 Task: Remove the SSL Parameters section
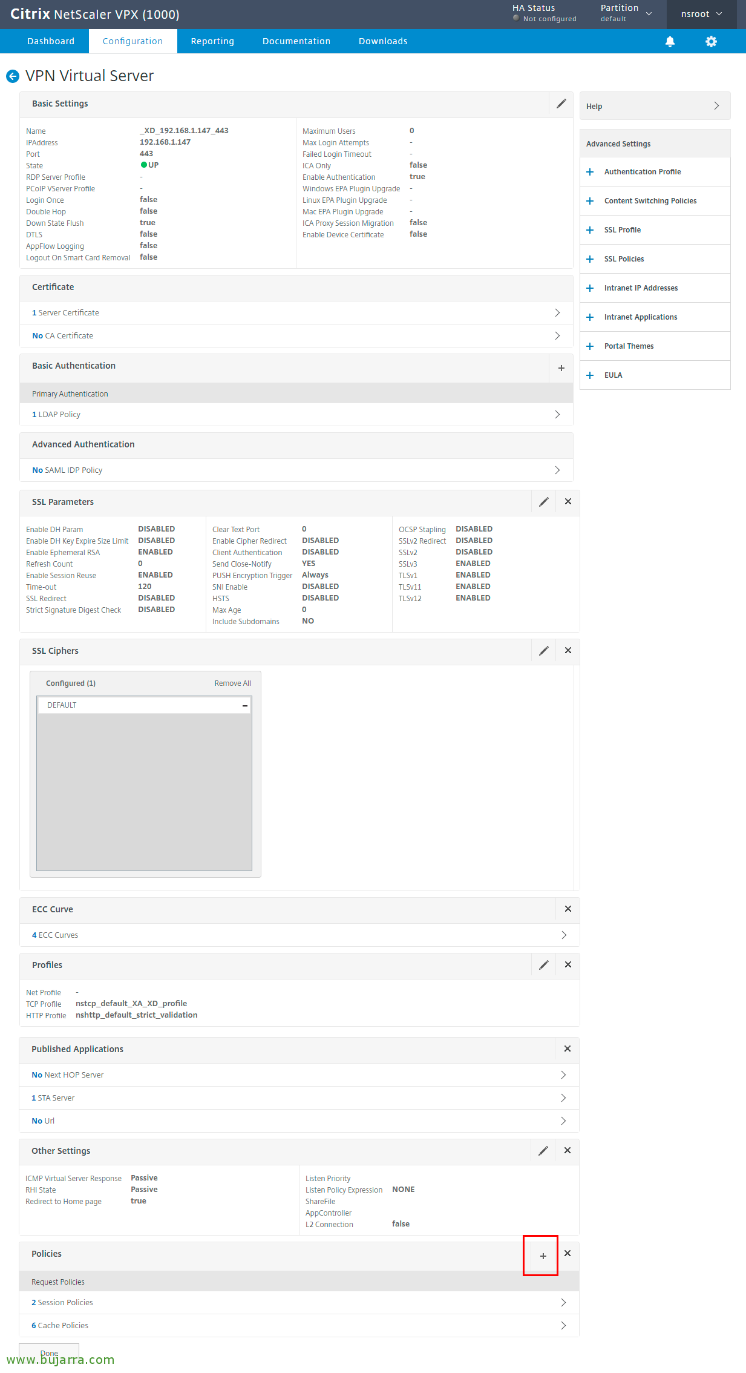568,502
